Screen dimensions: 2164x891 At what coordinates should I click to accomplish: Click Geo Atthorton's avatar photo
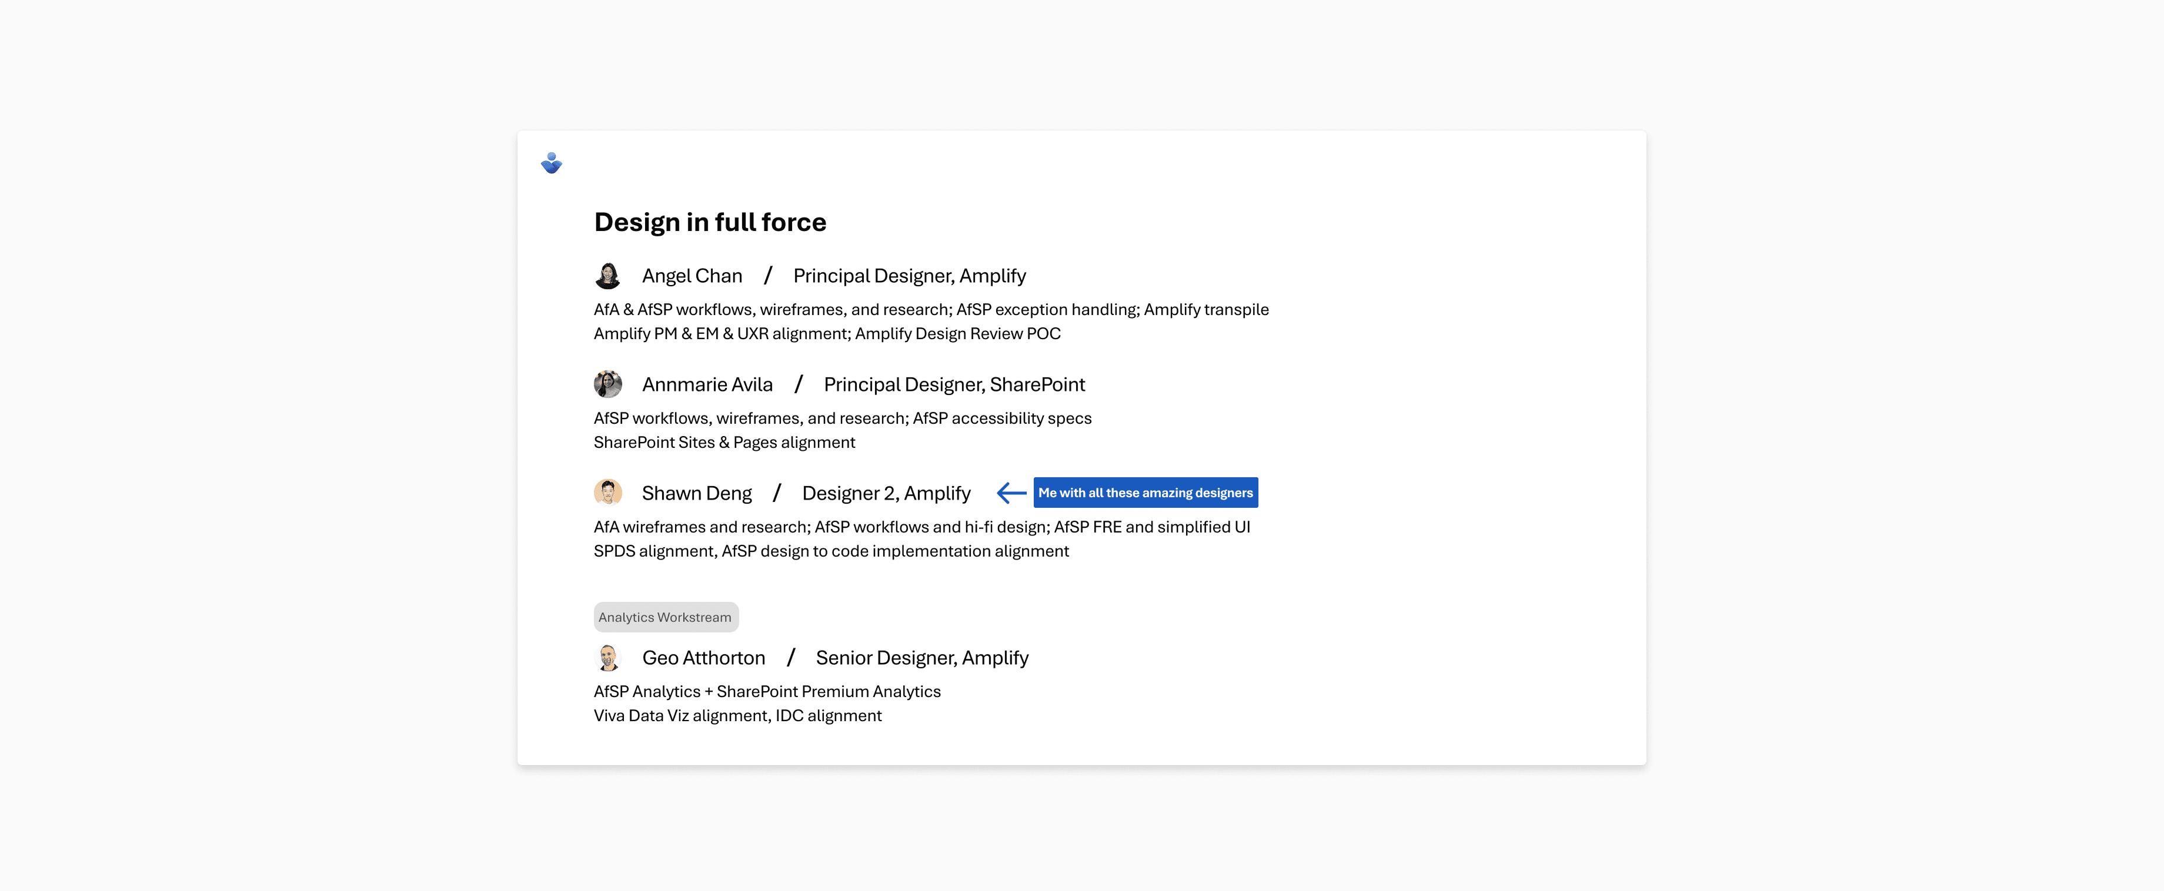click(x=607, y=656)
